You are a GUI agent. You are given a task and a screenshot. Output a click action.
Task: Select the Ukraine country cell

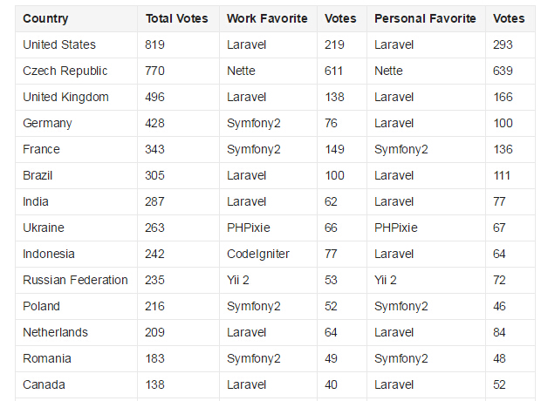[44, 228]
